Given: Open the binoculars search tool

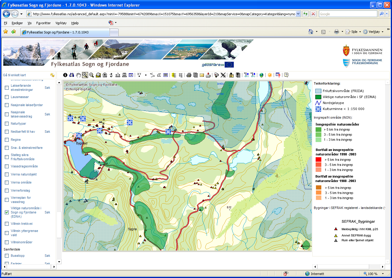Looking at the screenshot, I should tap(72, 75).
